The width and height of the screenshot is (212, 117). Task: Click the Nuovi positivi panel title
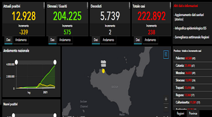pos(10,104)
